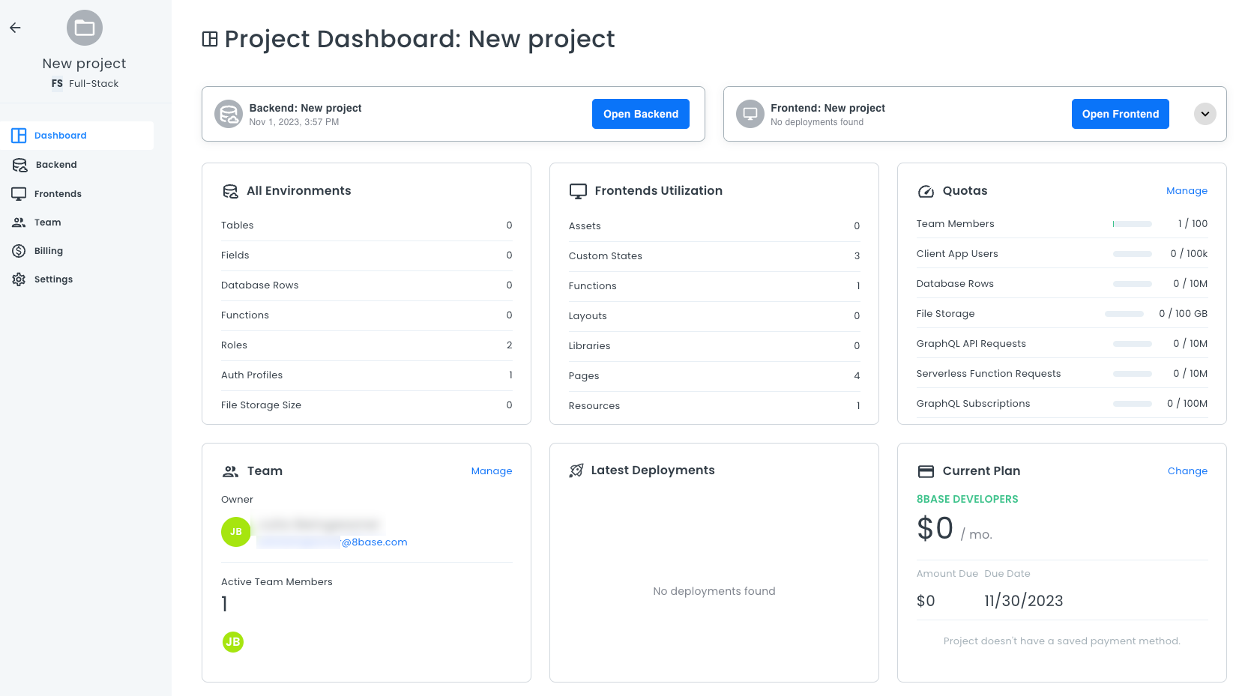Click the Latest Deployments rocket icon
This screenshot has height=696, width=1242.
pos(576,470)
